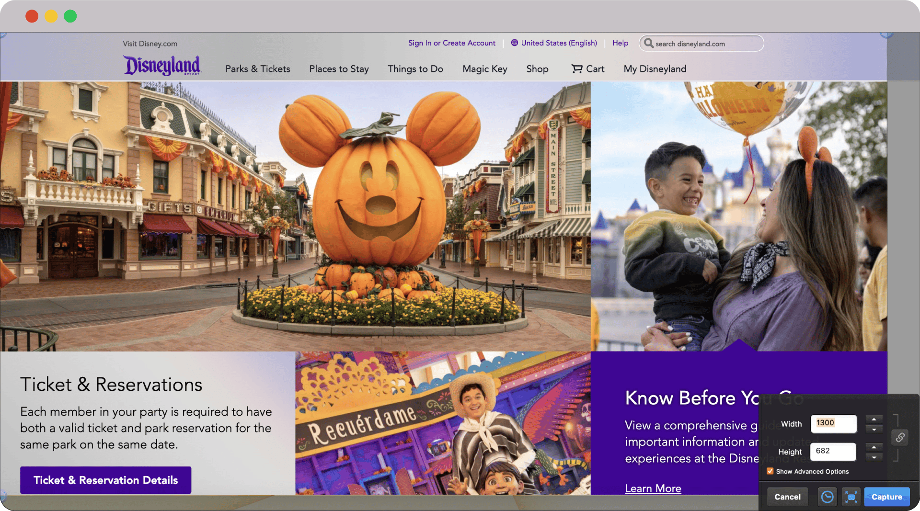This screenshot has width=920, height=511.
Task: Toggle the aspect ratio lock chain icon
Action: point(900,437)
